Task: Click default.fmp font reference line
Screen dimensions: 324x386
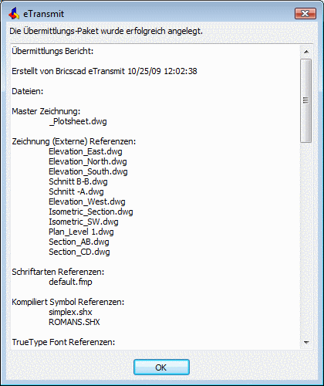Action: [70, 282]
